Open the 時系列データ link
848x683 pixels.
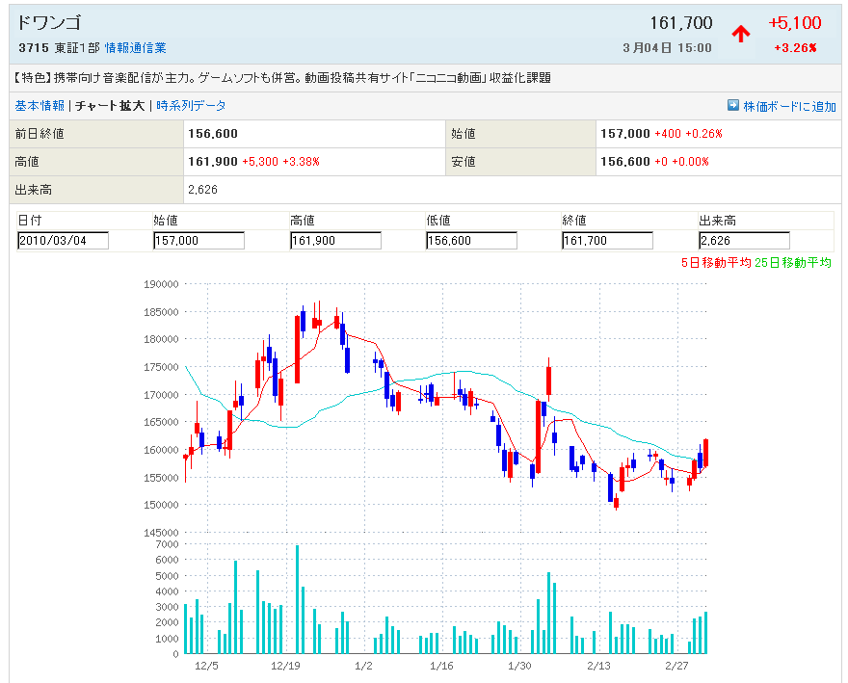191,106
